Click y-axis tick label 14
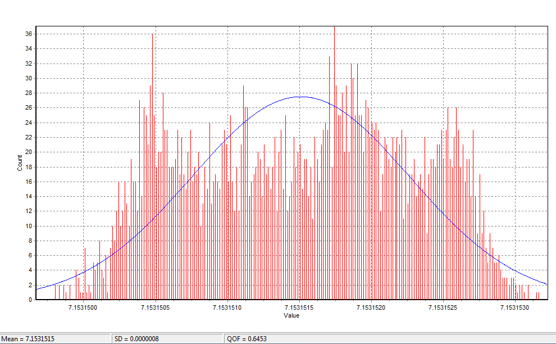Viewport: 556px width, 344px height. [x=29, y=196]
